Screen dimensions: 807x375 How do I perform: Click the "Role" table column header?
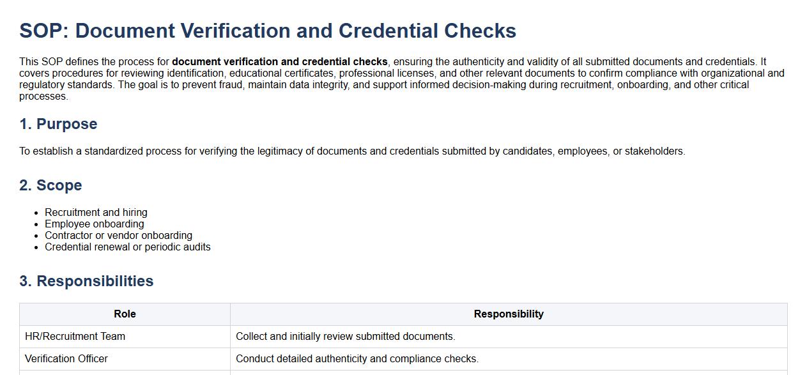(125, 314)
